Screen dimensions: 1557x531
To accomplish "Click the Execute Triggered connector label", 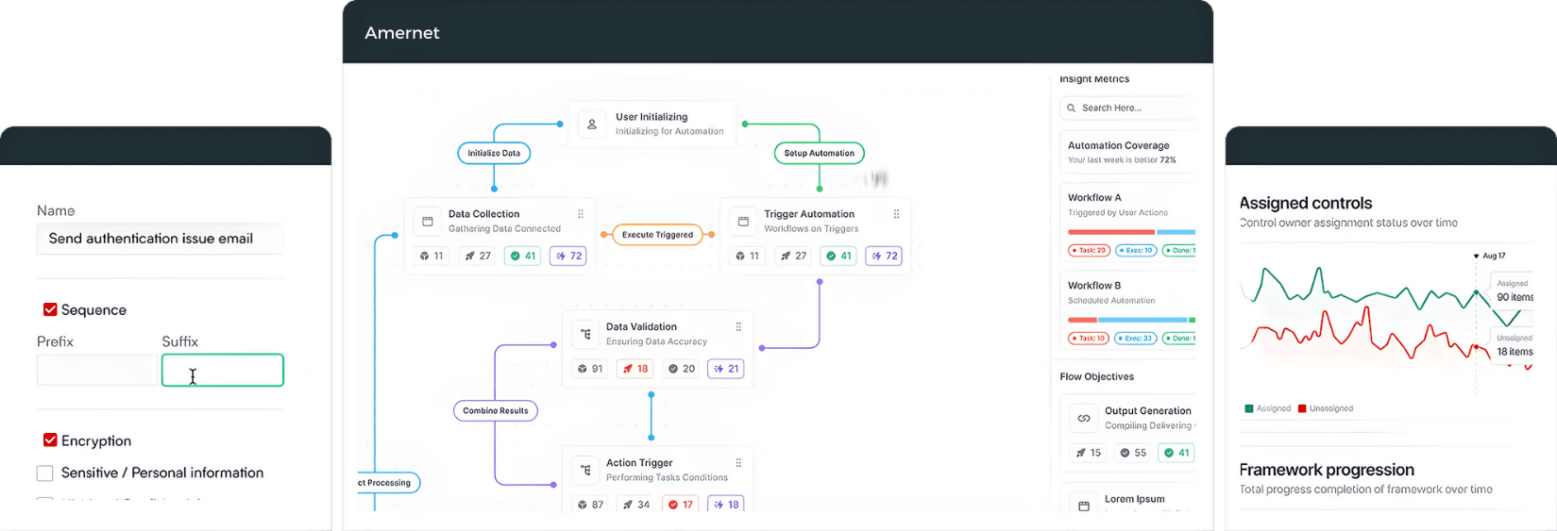I will coord(657,235).
